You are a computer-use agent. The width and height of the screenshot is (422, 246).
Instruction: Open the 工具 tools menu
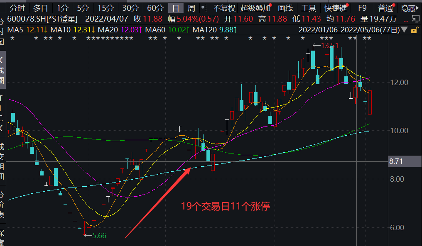pyautogui.click(x=308, y=8)
